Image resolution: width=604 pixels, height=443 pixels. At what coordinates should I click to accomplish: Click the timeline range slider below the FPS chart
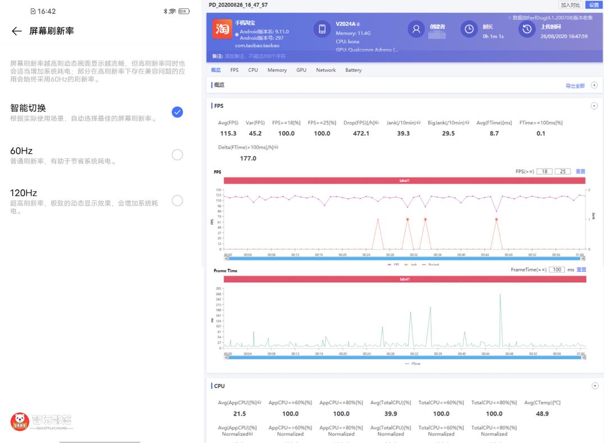coord(404,258)
